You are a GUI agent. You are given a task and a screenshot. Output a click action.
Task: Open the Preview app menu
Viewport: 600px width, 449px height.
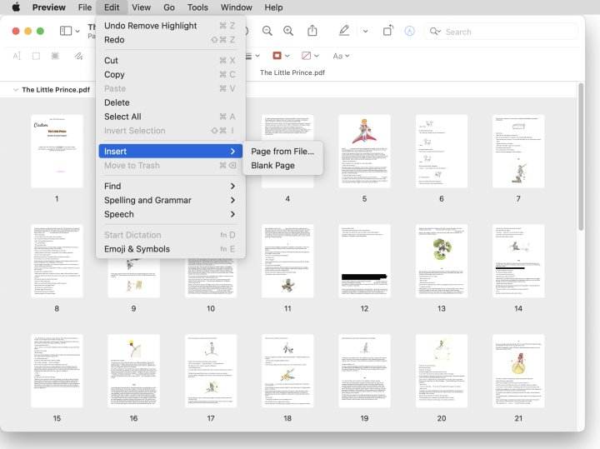(x=48, y=7)
